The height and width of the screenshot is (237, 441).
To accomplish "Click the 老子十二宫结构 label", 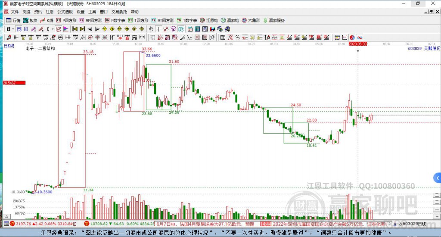I will 40,48.
